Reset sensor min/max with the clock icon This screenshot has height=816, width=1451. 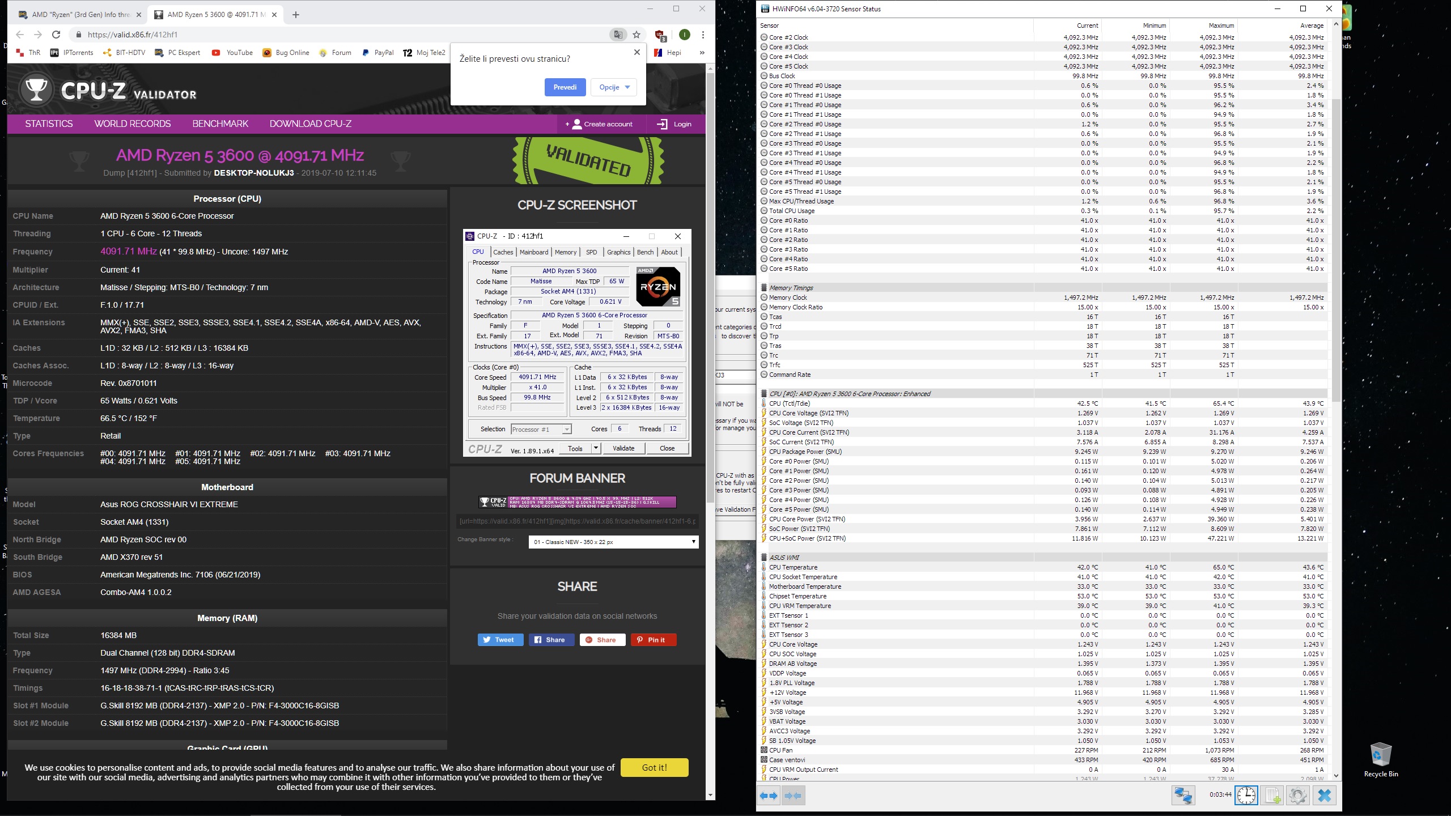(x=1246, y=796)
